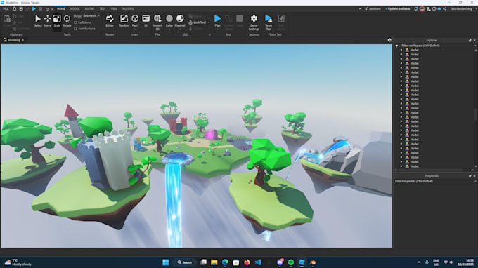Viewport: 478px width, 268px height.
Task: Click the viewport controls icon above the scene
Action: tap(389, 40)
